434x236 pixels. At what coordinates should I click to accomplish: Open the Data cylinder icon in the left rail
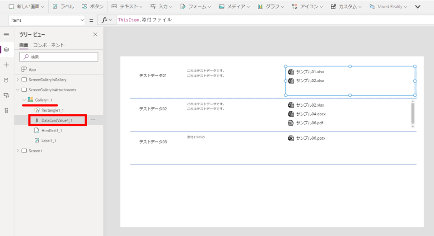(x=6, y=80)
